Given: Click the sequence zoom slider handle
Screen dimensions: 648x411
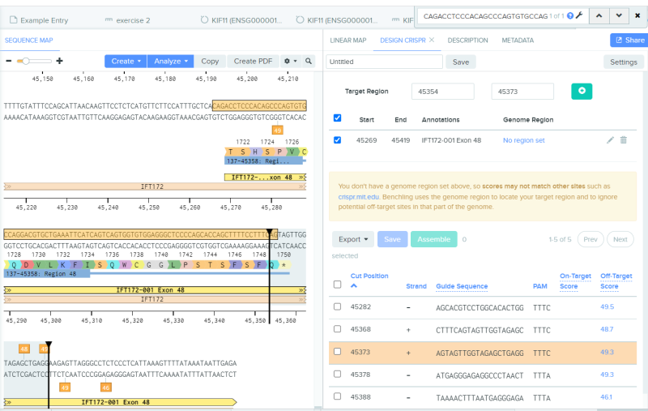Looking at the screenshot, I should 26,61.
